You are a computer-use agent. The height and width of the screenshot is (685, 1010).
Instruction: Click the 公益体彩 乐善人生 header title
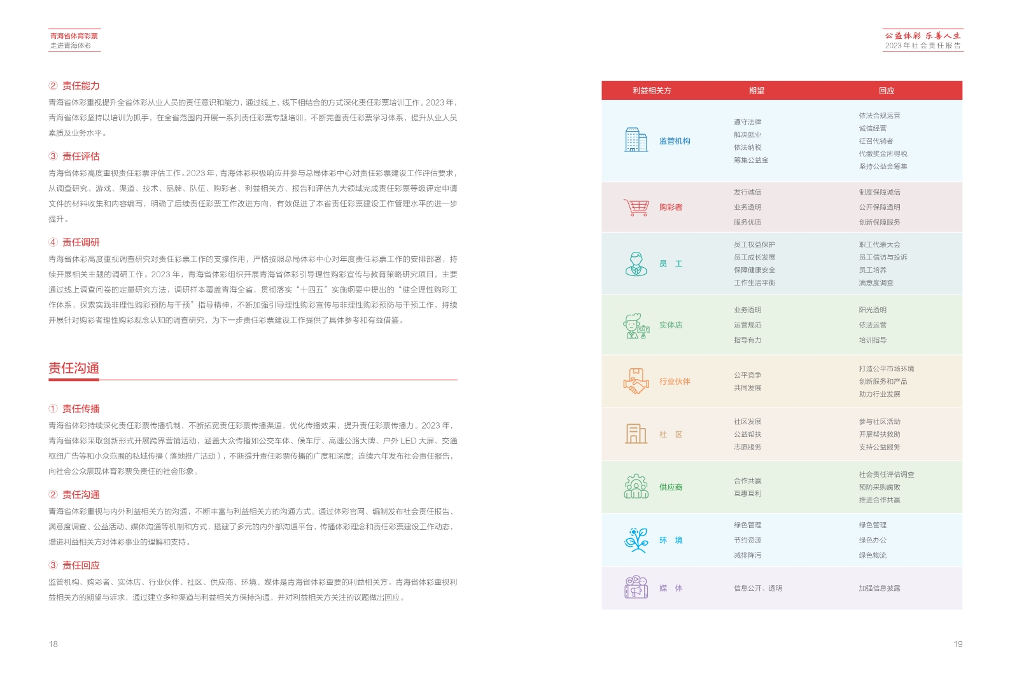[x=922, y=36]
